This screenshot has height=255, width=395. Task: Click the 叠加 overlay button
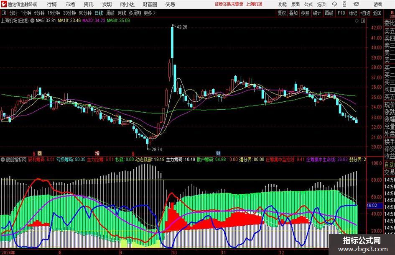[x=293, y=13]
